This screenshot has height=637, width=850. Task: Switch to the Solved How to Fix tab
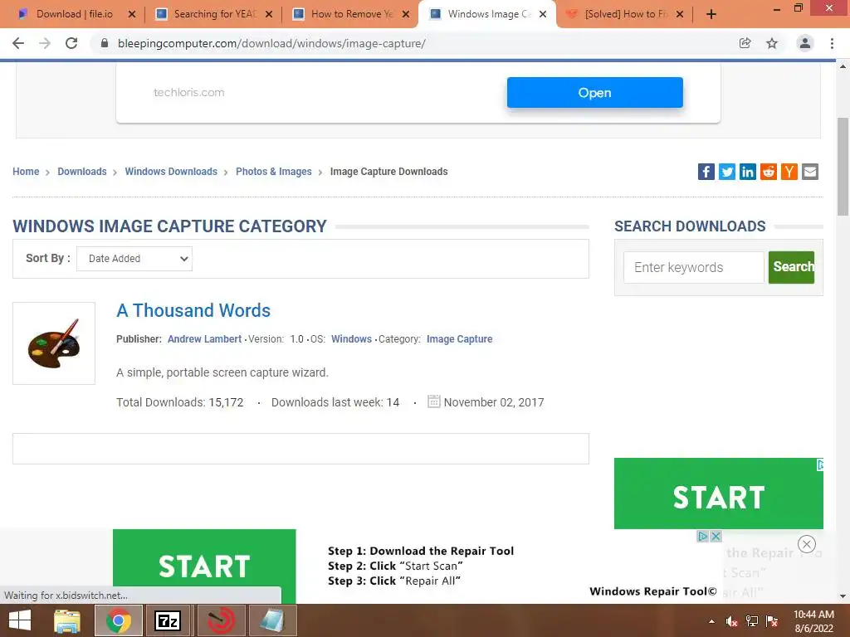625,14
